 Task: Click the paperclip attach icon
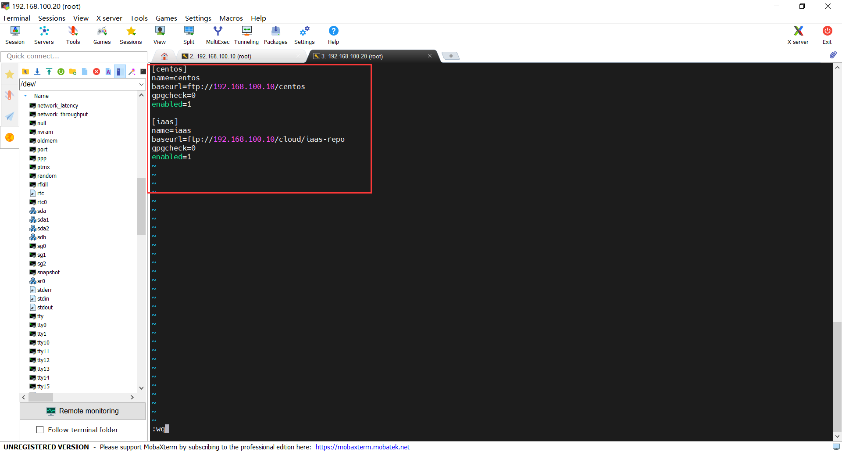(x=833, y=55)
